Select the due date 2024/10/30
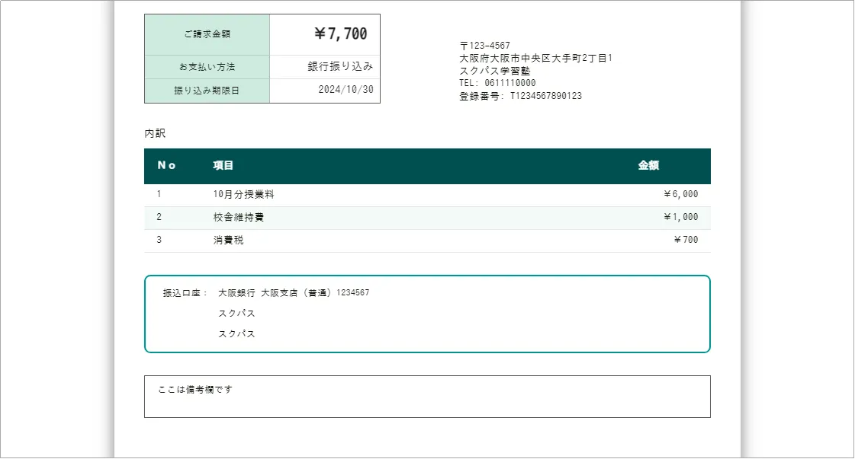This screenshot has height=459, width=855. tap(346, 89)
